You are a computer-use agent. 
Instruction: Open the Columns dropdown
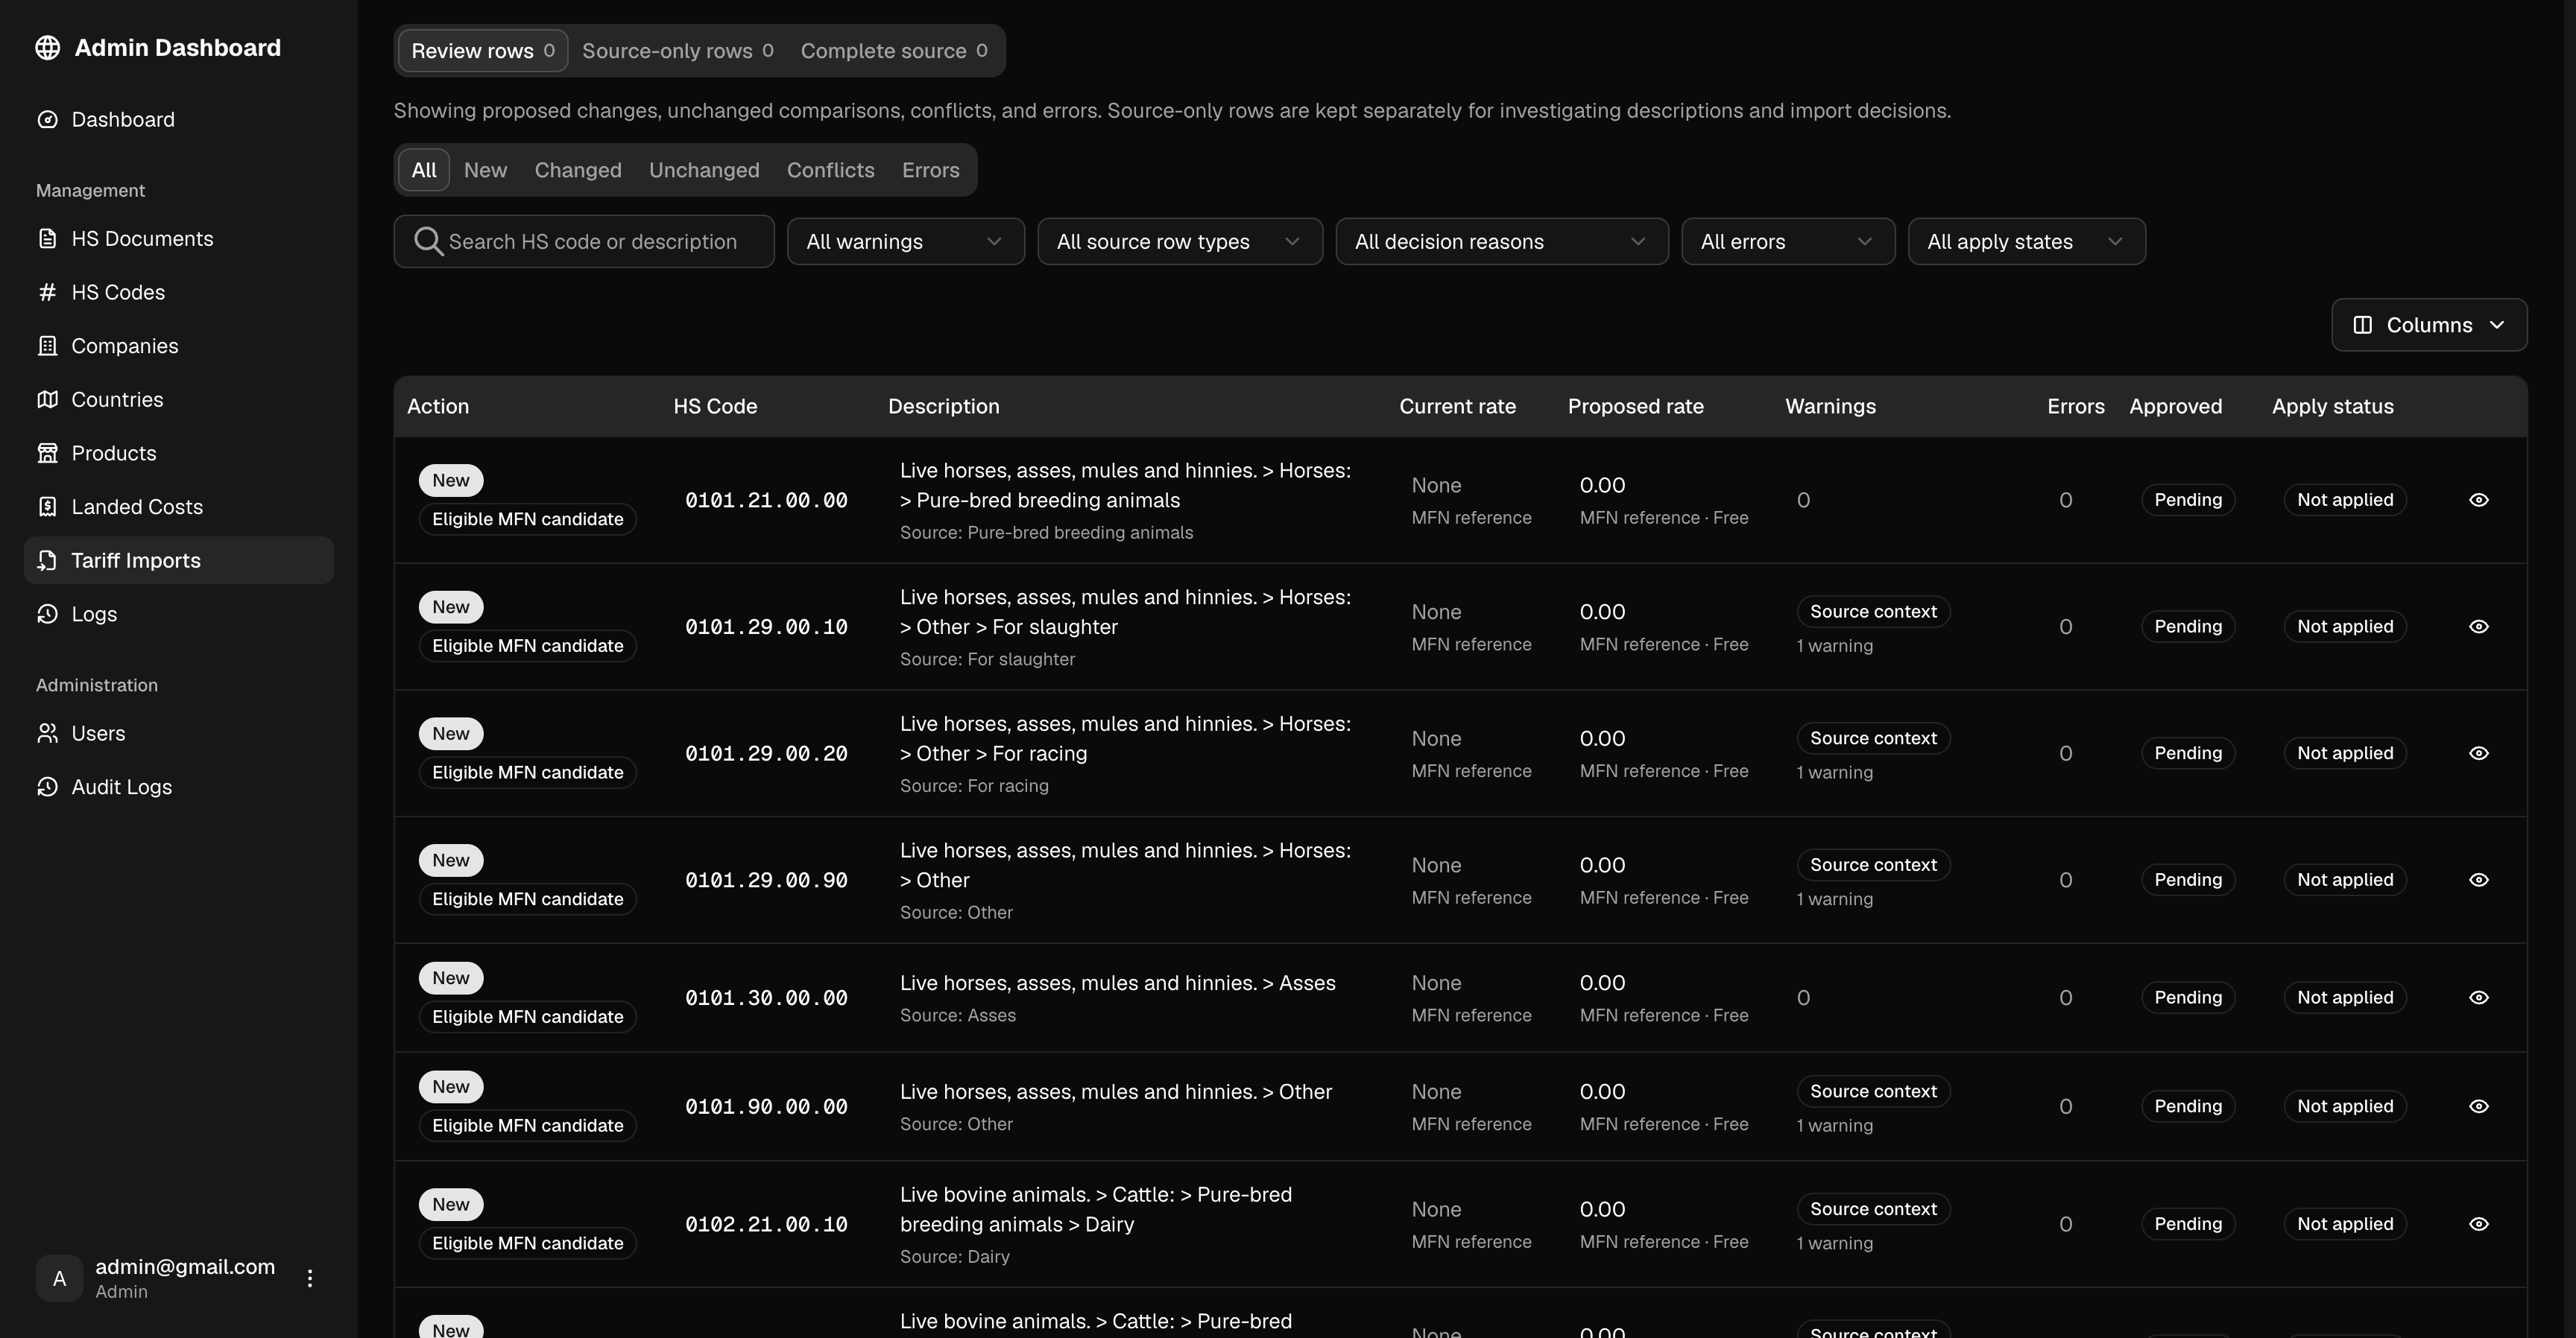tap(2428, 325)
